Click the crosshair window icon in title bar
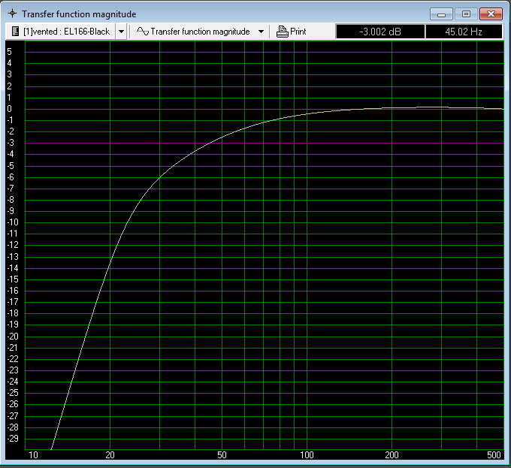The image size is (511, 468). pyautogui.click(x=12, y=14)
